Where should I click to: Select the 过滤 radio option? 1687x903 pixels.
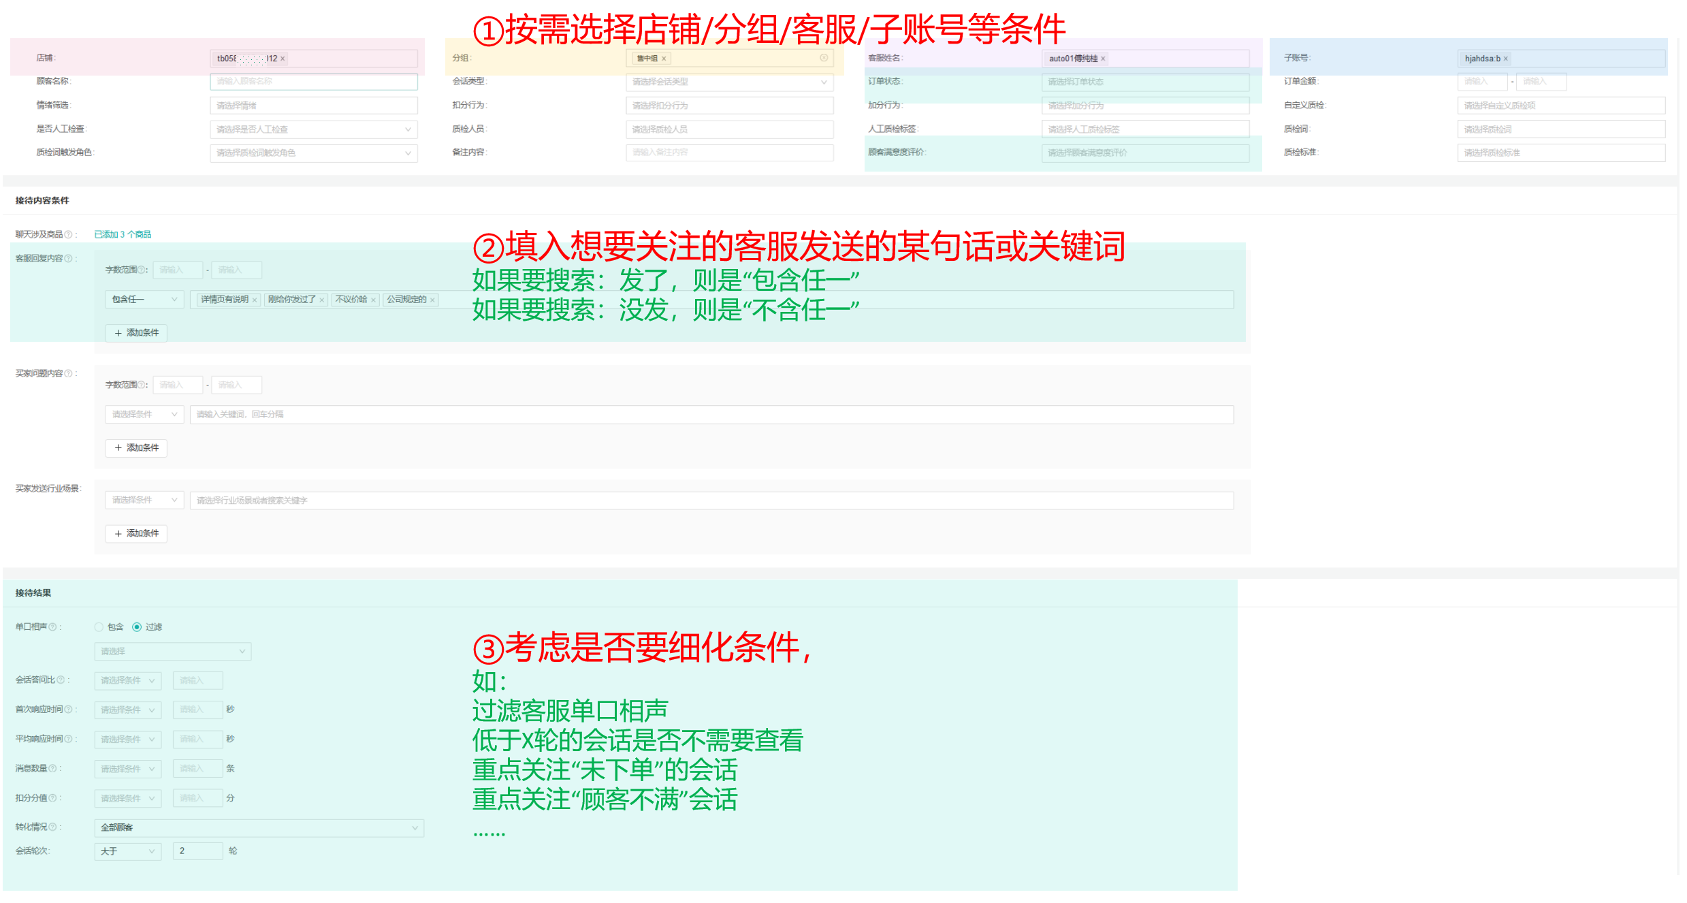tap(137, 627)
